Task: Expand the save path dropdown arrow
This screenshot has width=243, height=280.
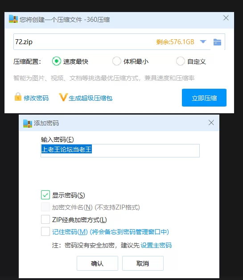Action: coord(203,42)
